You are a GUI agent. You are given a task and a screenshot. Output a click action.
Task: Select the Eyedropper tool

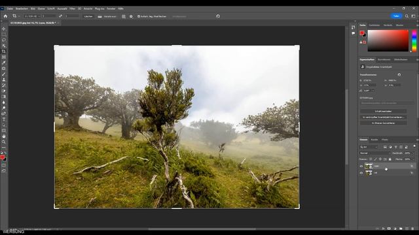pyautogui.click(x=4, y=63)
